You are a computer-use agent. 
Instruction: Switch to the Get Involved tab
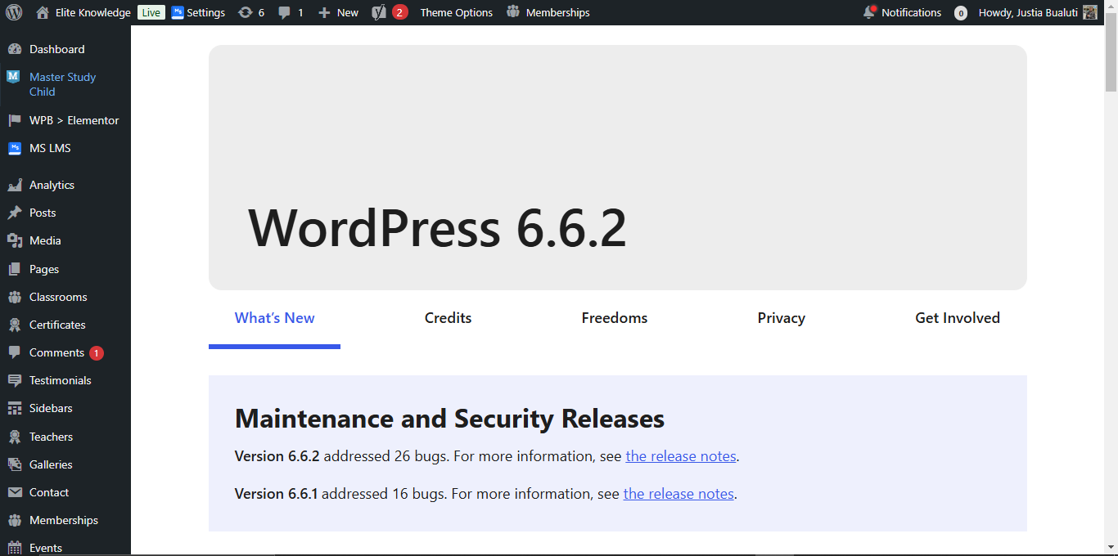(x=958, y=319)
